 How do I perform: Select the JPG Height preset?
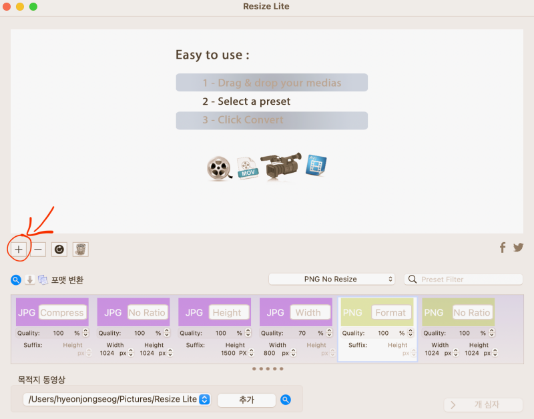coord(214,312)
